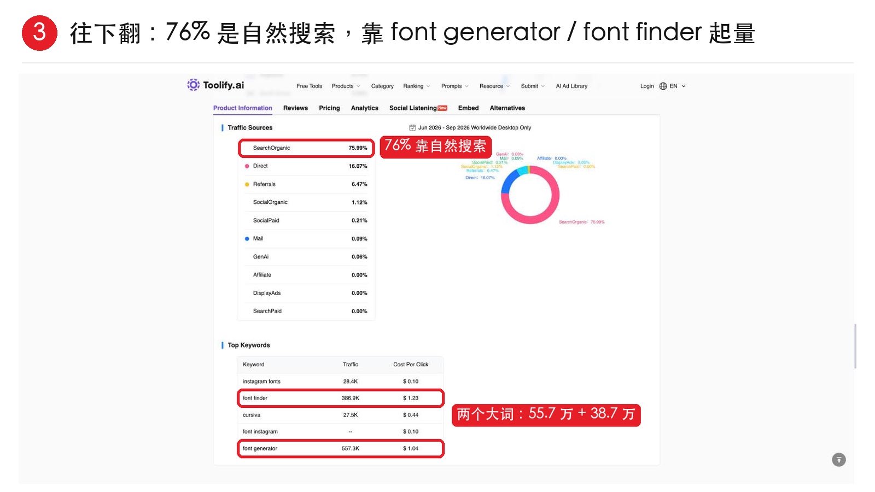875x492 pixels.
Task: Click the Free Tools link
Action: tap(309, 86)
